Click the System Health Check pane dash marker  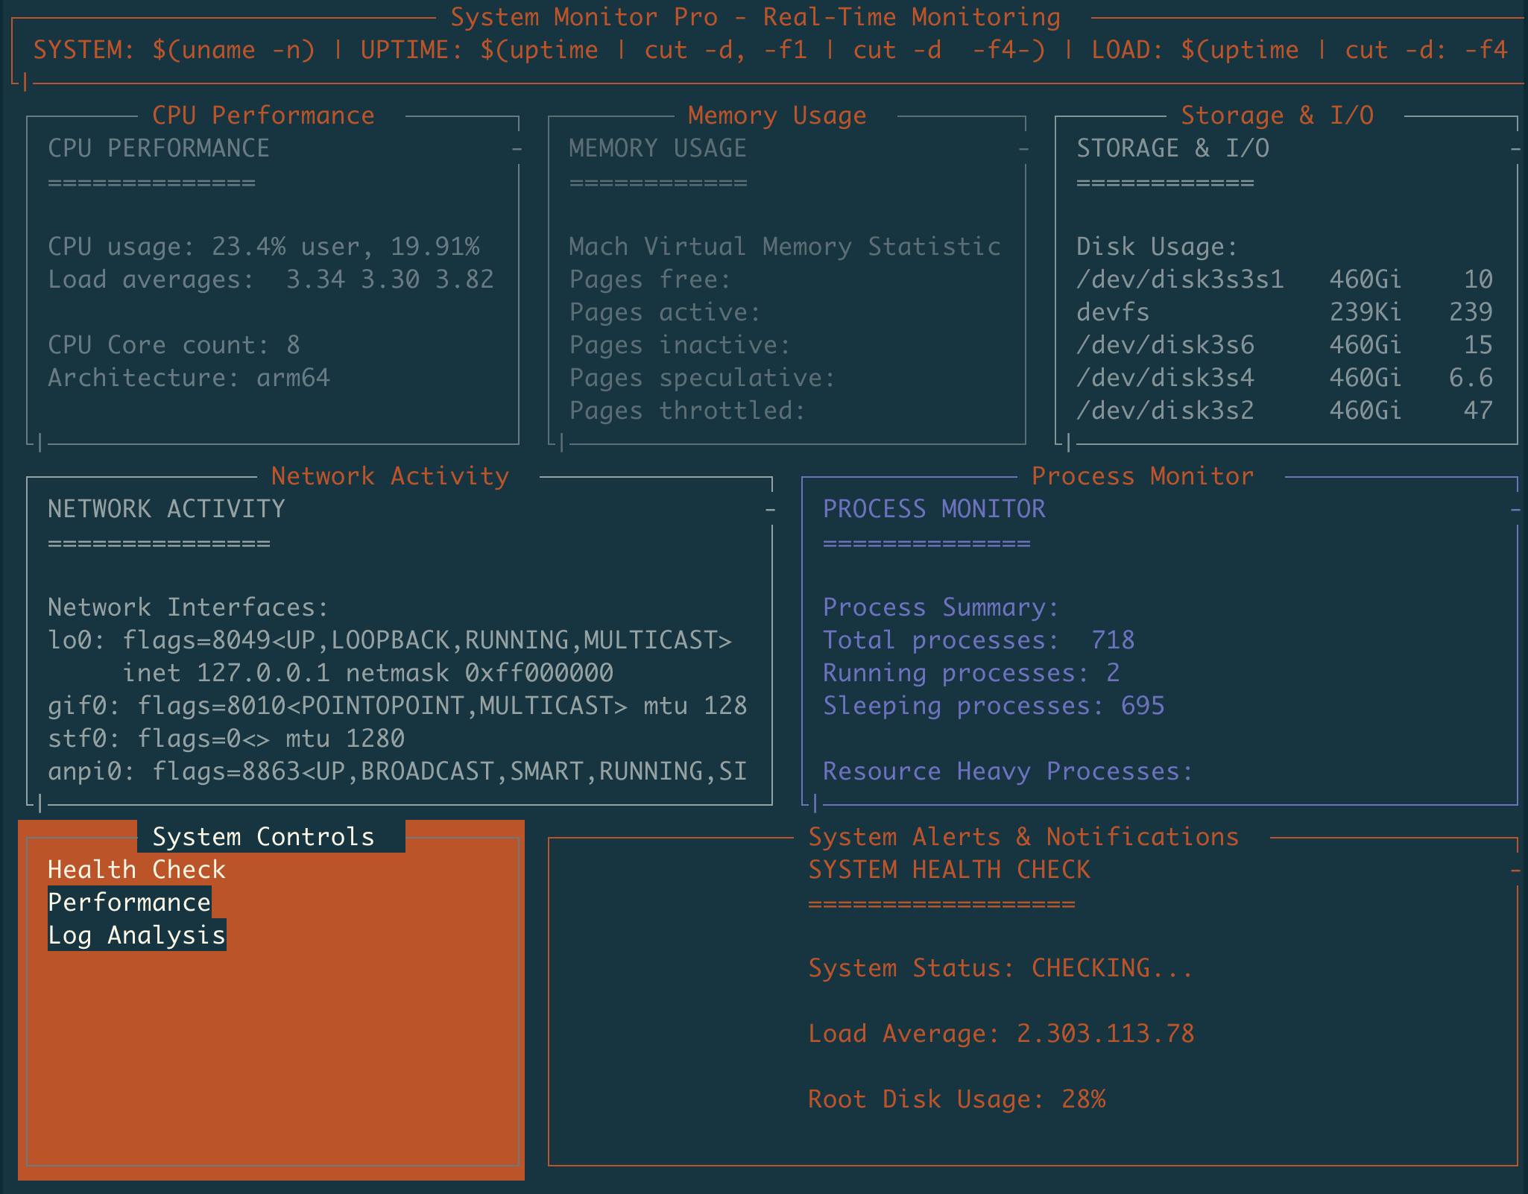[1515, 871]
